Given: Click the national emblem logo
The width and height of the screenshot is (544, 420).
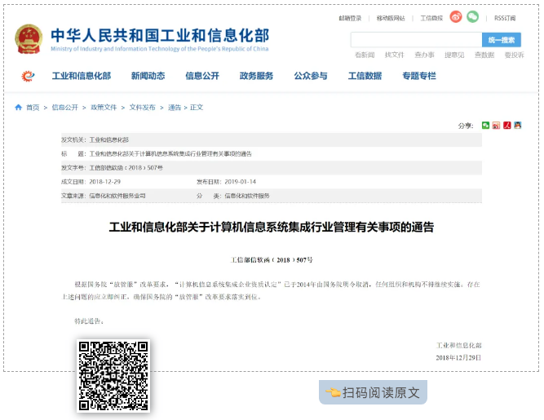Looking at the screenshot, I should (29, 39).
